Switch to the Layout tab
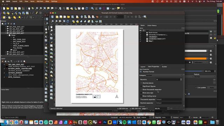This screenshot has height=126, width=224. pos(143,66)
